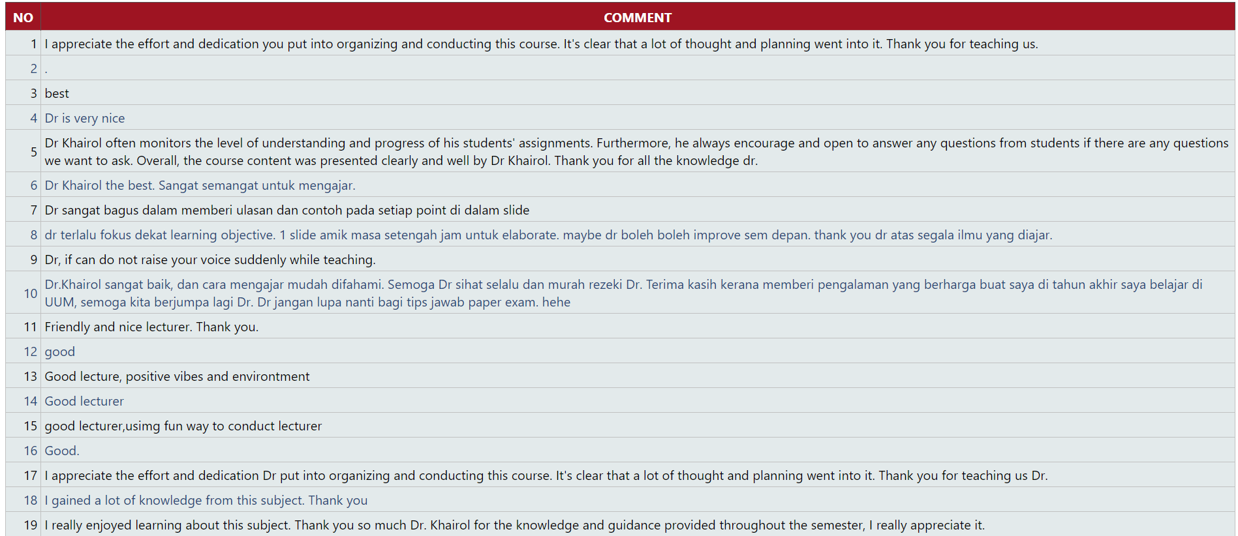This screenshot has height=536, width=1238.
Task: Select the 'Good lecturer' comment in row 14
Action: (x=84, y=401)
